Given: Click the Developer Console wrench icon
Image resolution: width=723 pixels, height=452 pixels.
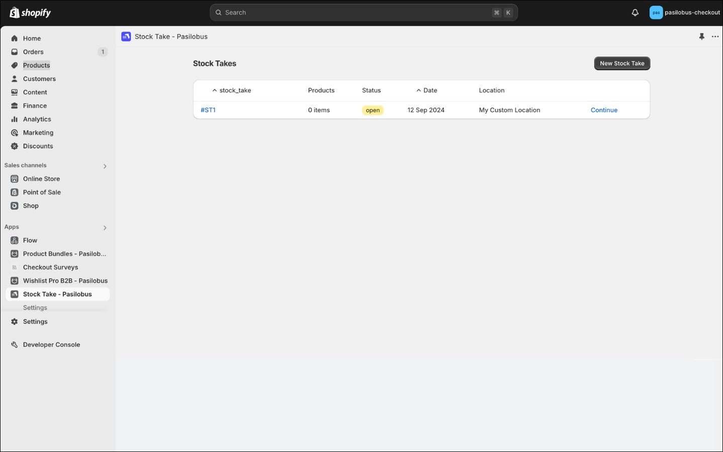Looking at the screenshot, I should [15, 345].
